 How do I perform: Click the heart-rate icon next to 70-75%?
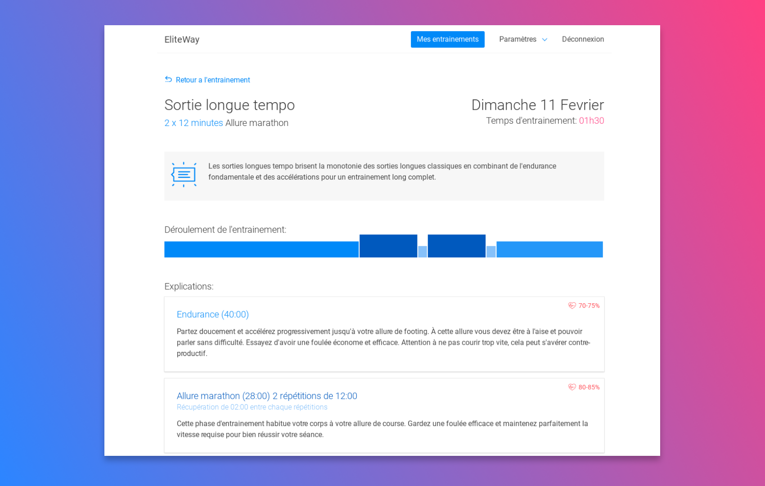coord(572,306)
